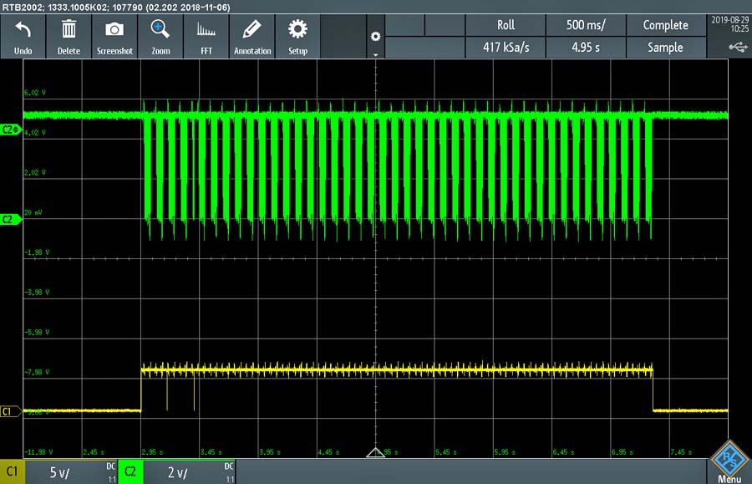Screen dimensions: 752x484
Task: Click the 3.45 s time axis label
Action: coord(211,452)
